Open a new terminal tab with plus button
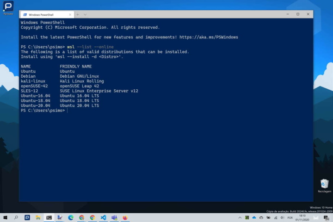This screenshot has height=222, width=333. point(78,14)
